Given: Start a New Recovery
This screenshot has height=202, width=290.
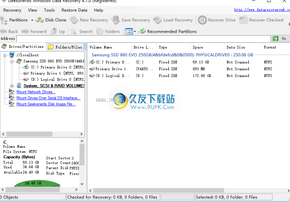Looking at the screenshot, I should coord(89,20).
